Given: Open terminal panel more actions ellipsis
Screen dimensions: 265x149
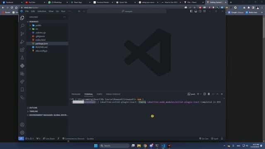Looking at the screenshot, I should coord(213,94).
